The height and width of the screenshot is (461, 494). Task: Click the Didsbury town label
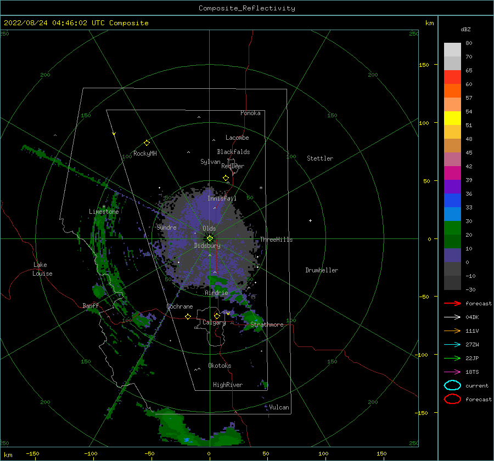(207, 246)
